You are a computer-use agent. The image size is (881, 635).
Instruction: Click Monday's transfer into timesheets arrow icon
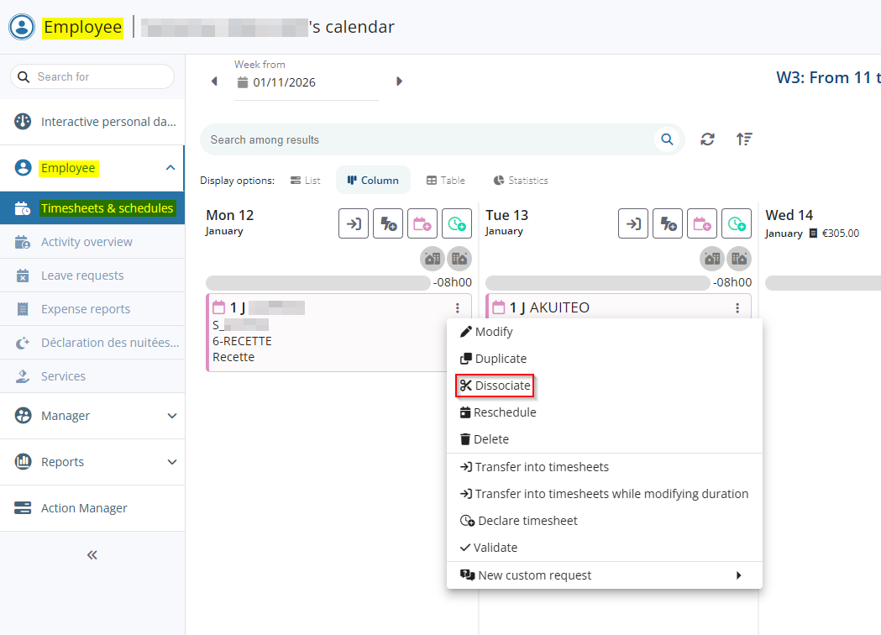click(354, 223)
